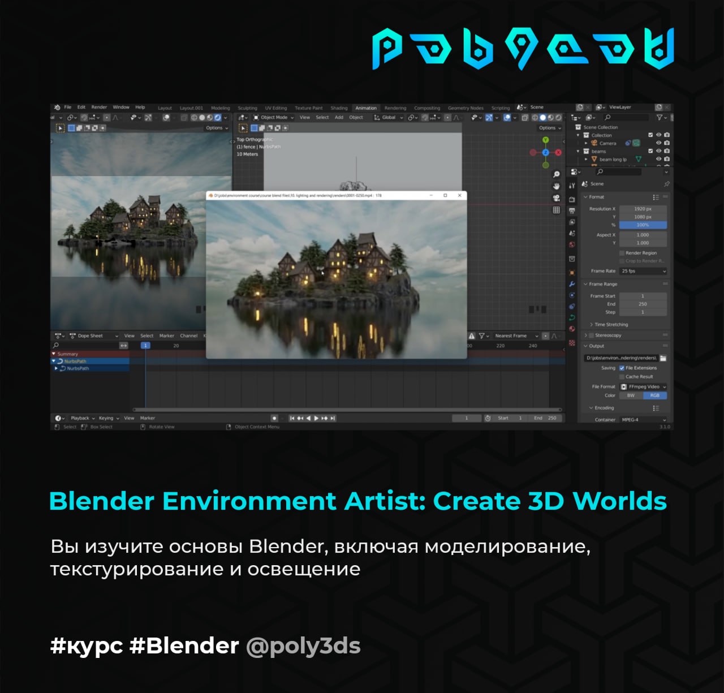Viewport: 724px width, 693px height.
Task: Collapse the Format panel
Action: pyautogui.click(x=593, y=197)
